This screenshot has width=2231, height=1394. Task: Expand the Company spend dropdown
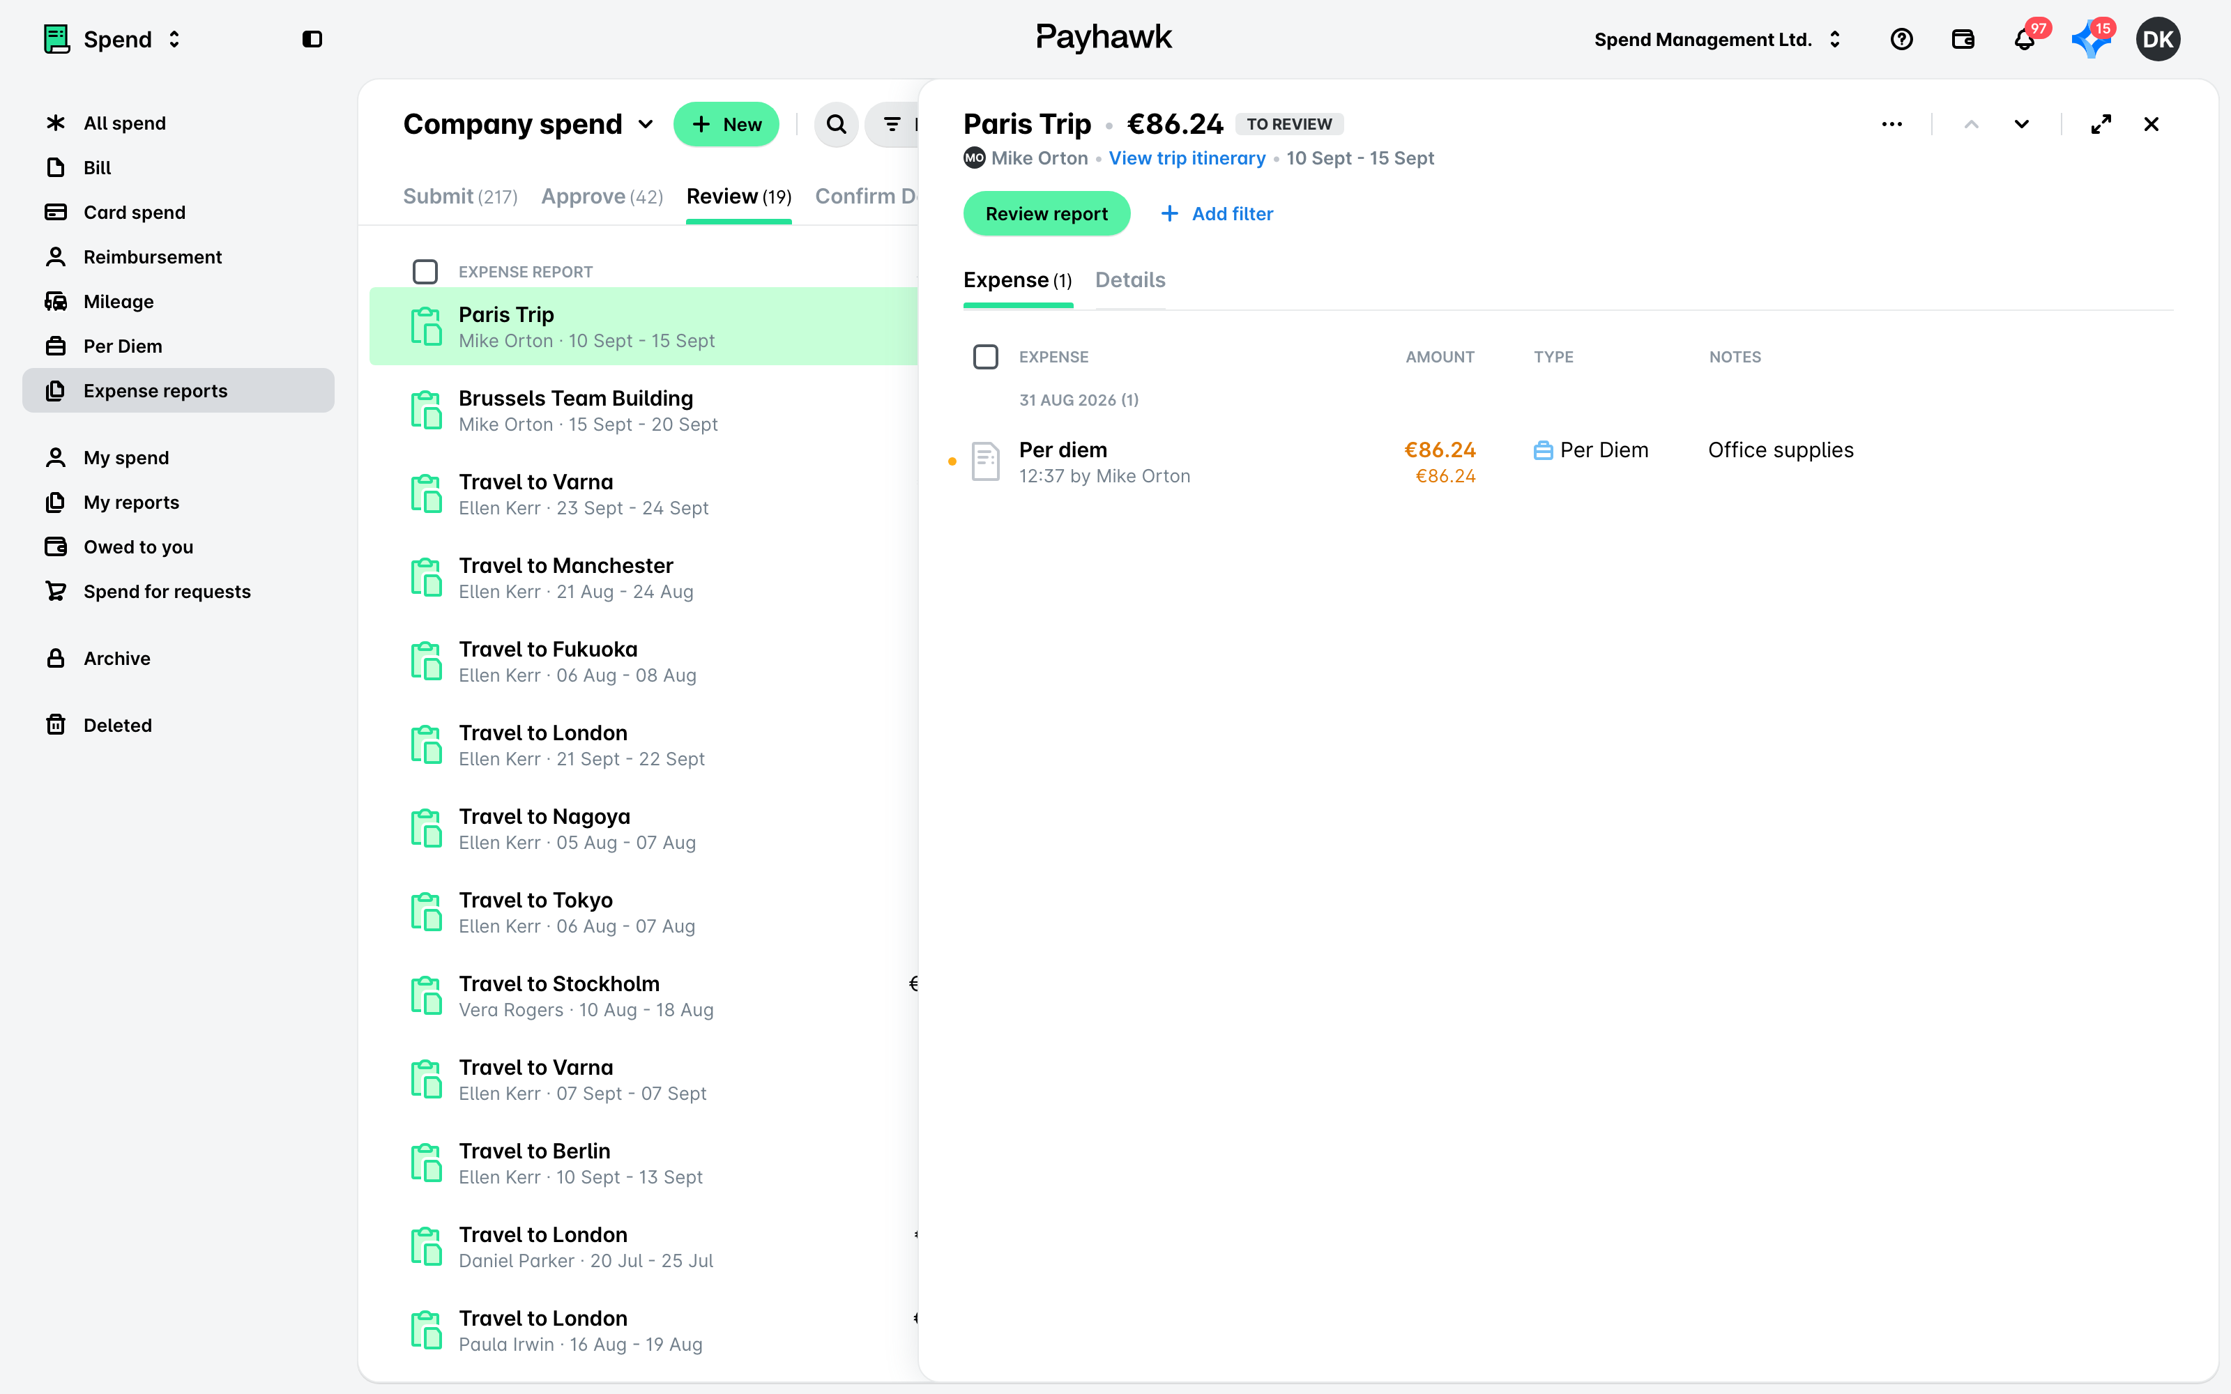(x=529, y=123)
